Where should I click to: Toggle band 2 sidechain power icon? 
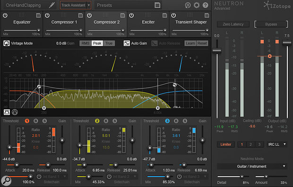click(109, 177)
